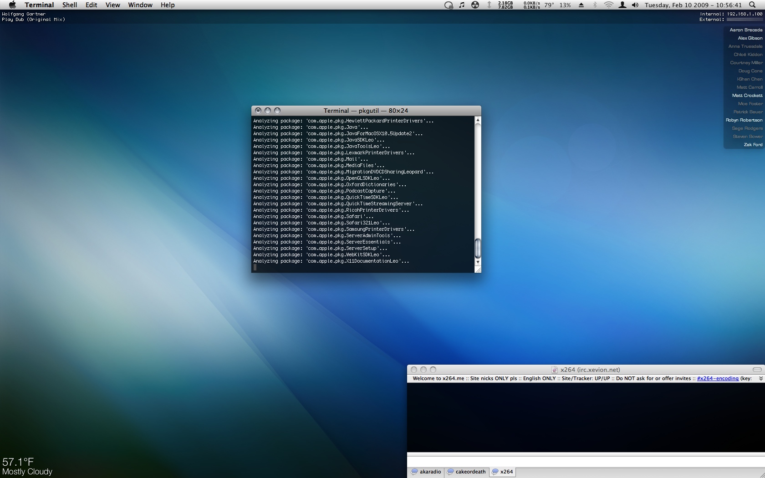Click the Terminal window resize handle

coord(478,270)
